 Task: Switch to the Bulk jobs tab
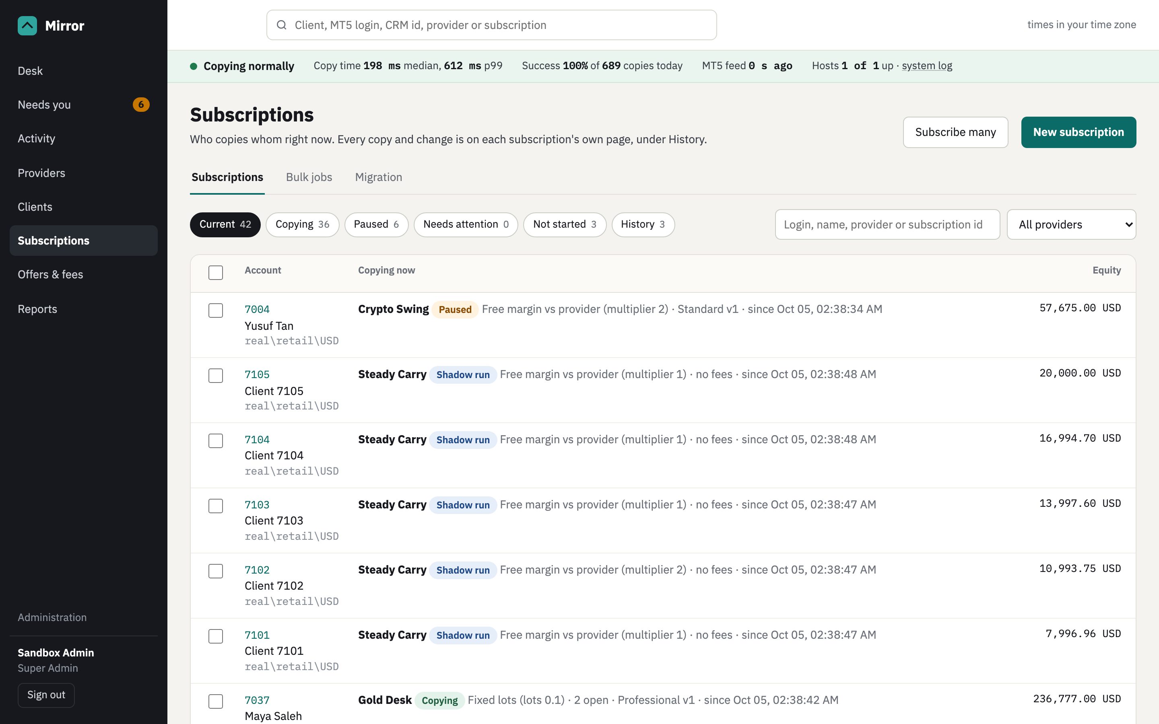point(309,177)
